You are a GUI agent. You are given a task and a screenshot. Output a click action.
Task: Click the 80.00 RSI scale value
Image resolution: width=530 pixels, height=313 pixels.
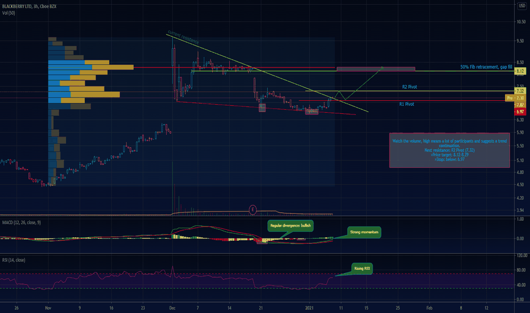click(521, 270)
